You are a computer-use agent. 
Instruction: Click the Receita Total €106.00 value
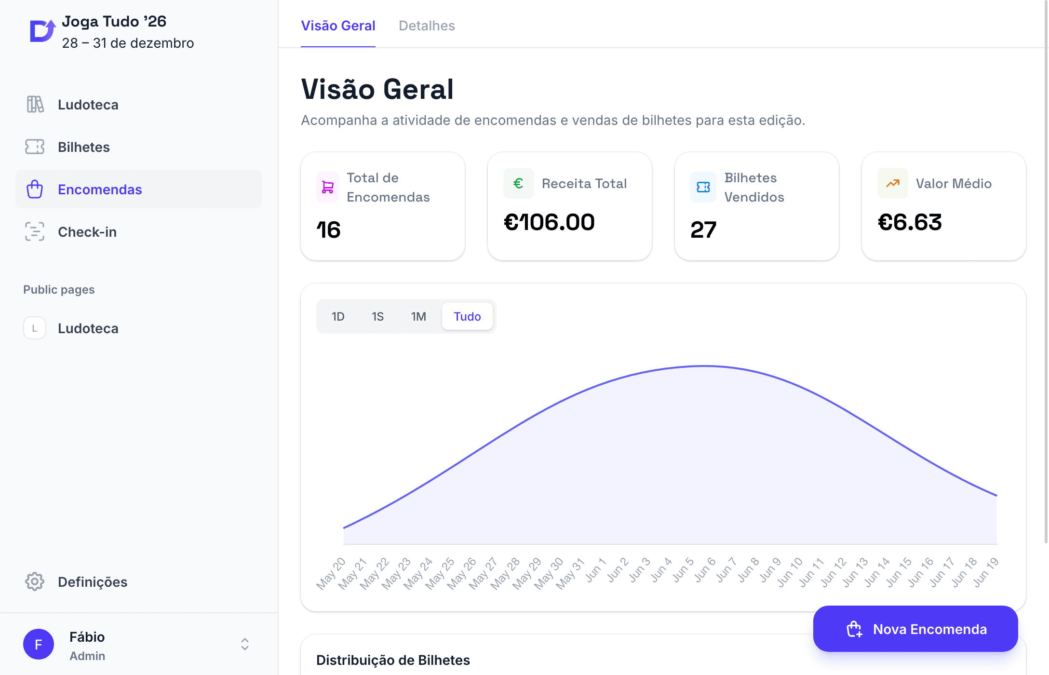point(549,222)
